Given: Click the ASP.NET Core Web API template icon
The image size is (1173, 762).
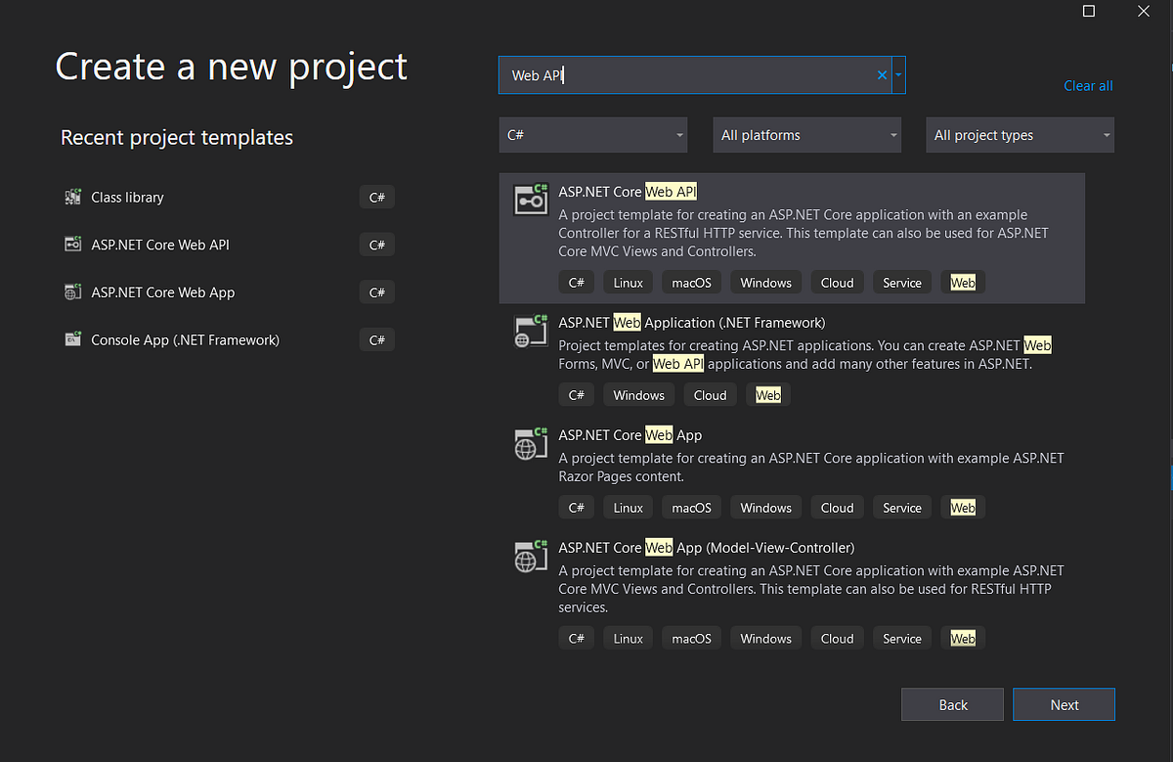Looking at the screenshot, I should [530, 198].
